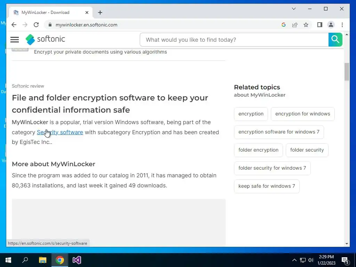Click the address bar URL

tap(87, 25)
